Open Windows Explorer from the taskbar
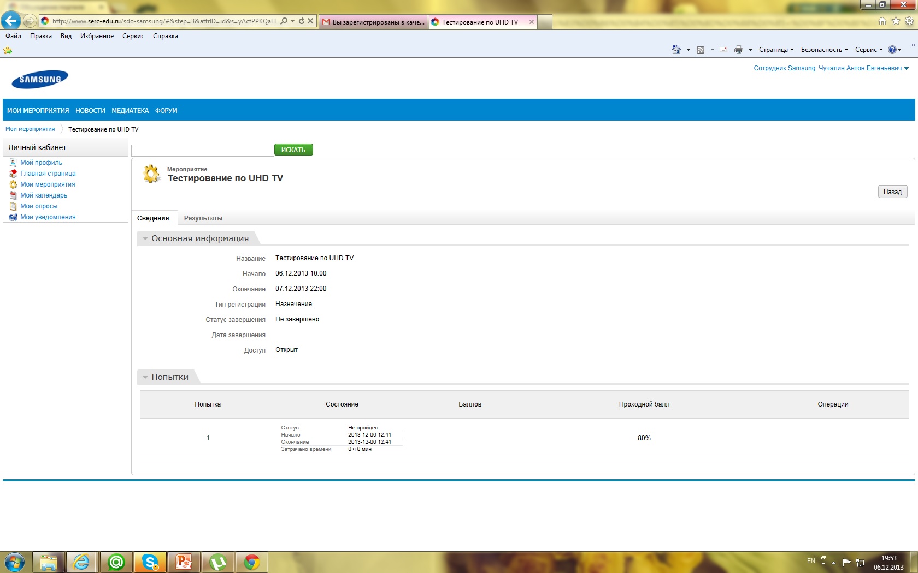 [49, 562]
